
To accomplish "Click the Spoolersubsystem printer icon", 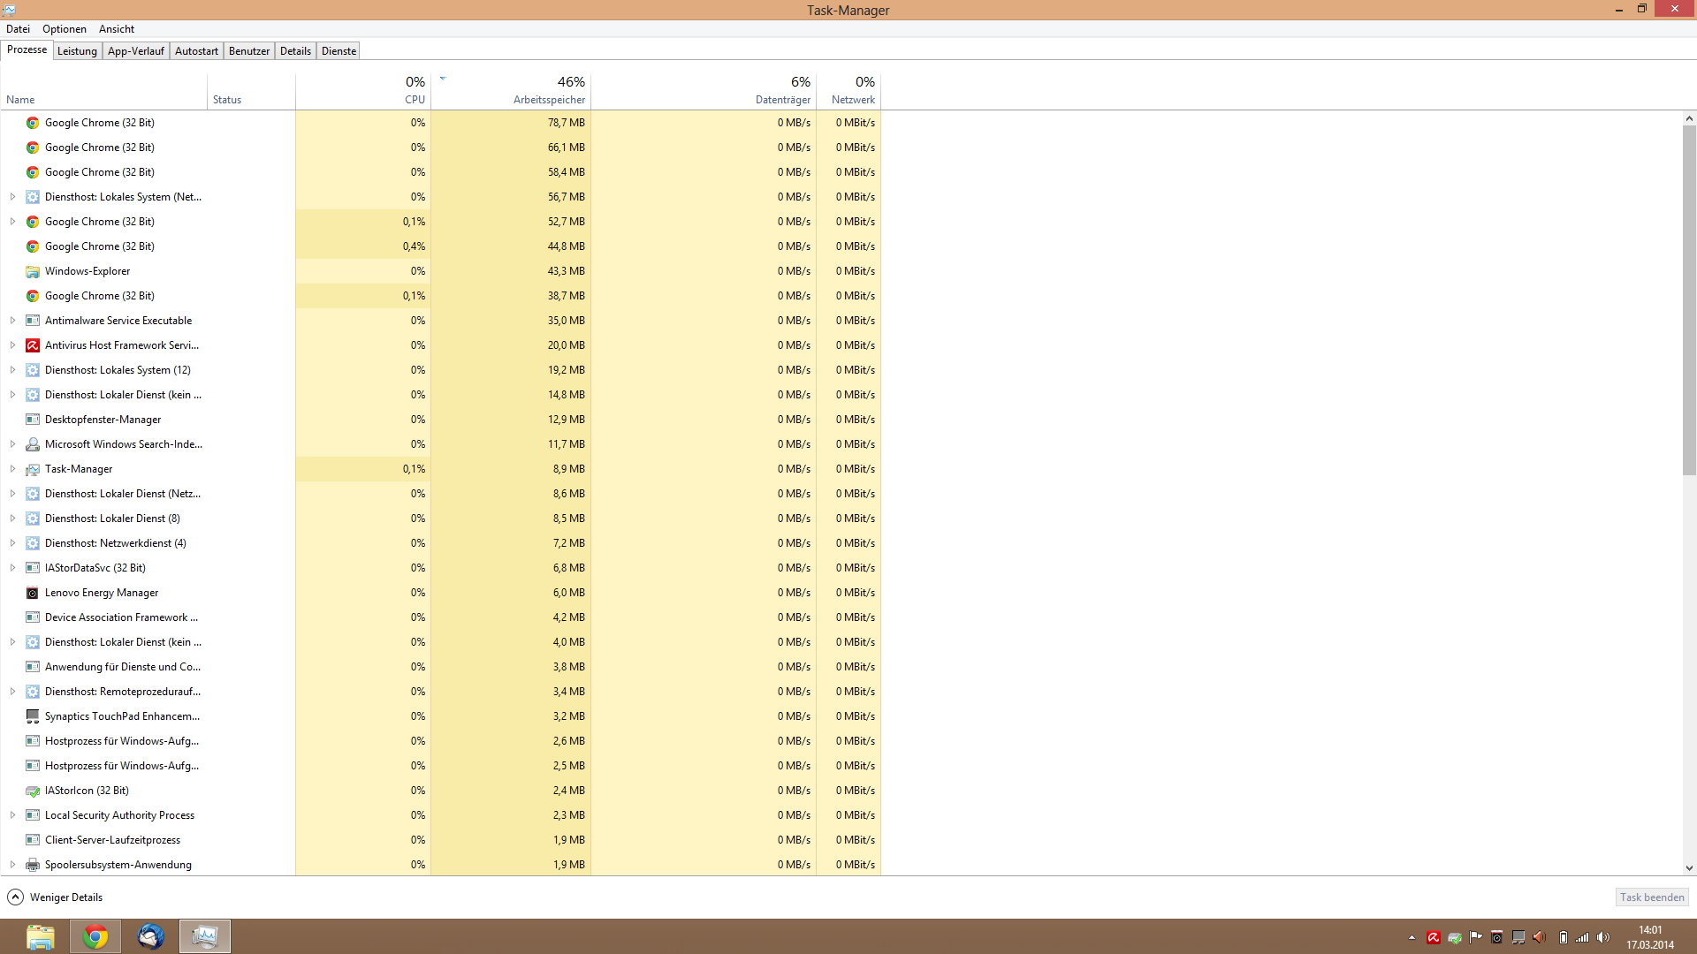I will 33,865.
